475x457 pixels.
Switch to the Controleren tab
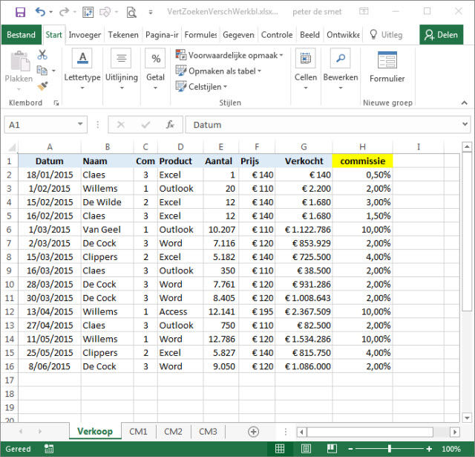(277, 35)
